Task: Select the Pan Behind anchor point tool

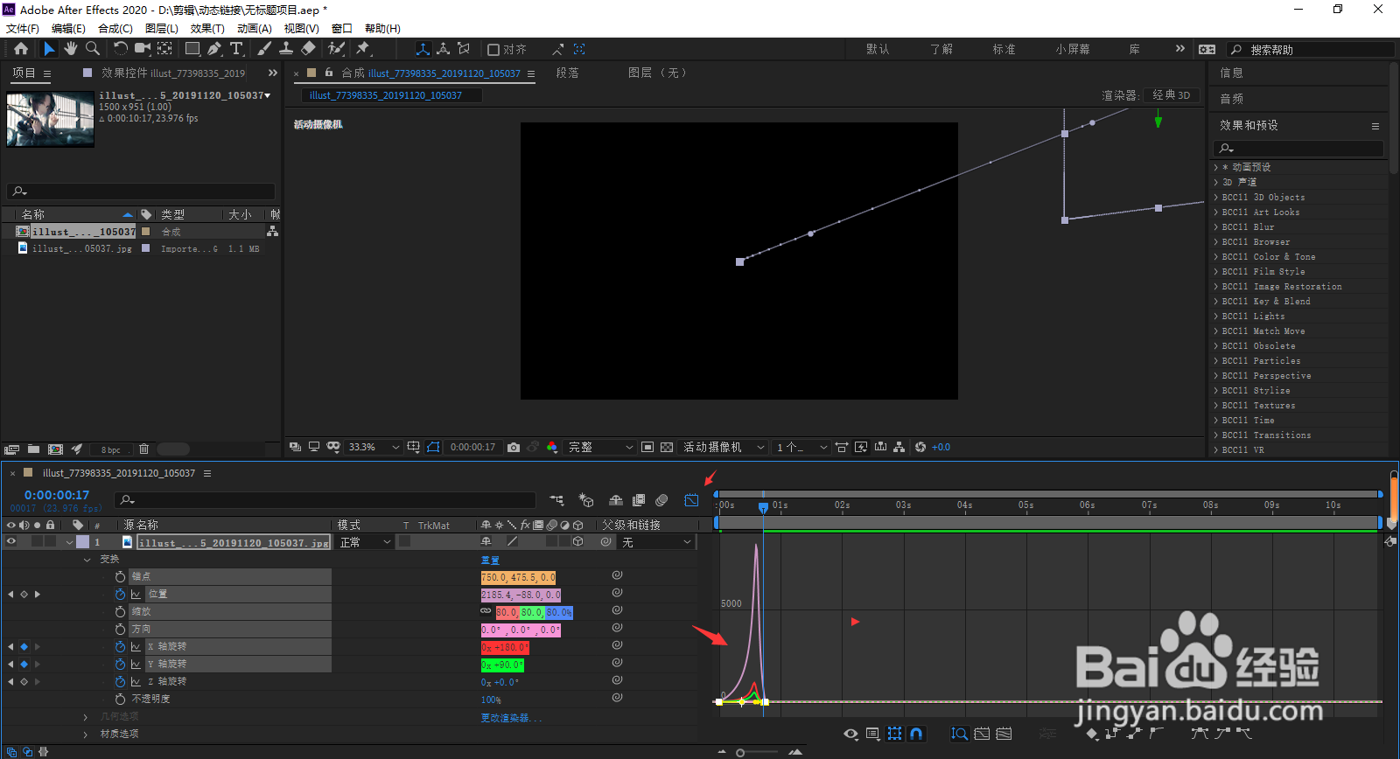Action: tap(164, 49)
